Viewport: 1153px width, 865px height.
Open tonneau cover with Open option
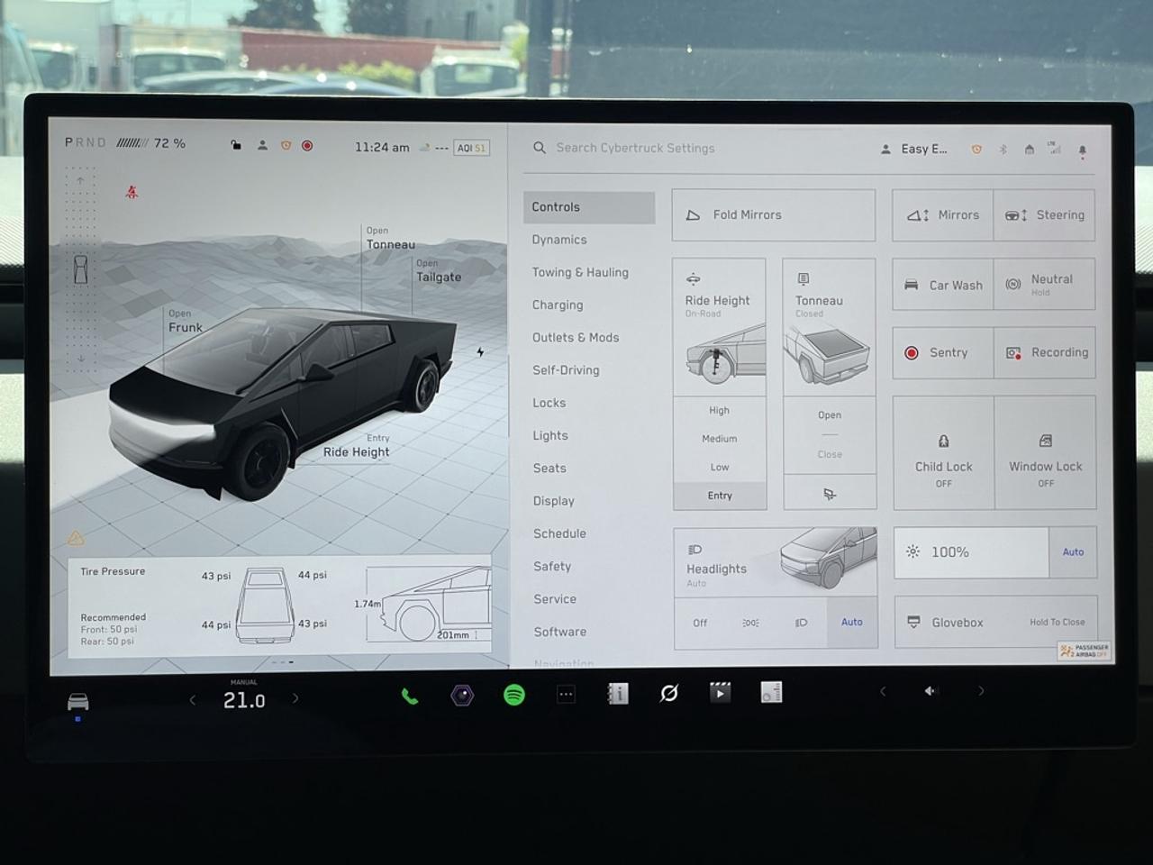pos(830,415)
